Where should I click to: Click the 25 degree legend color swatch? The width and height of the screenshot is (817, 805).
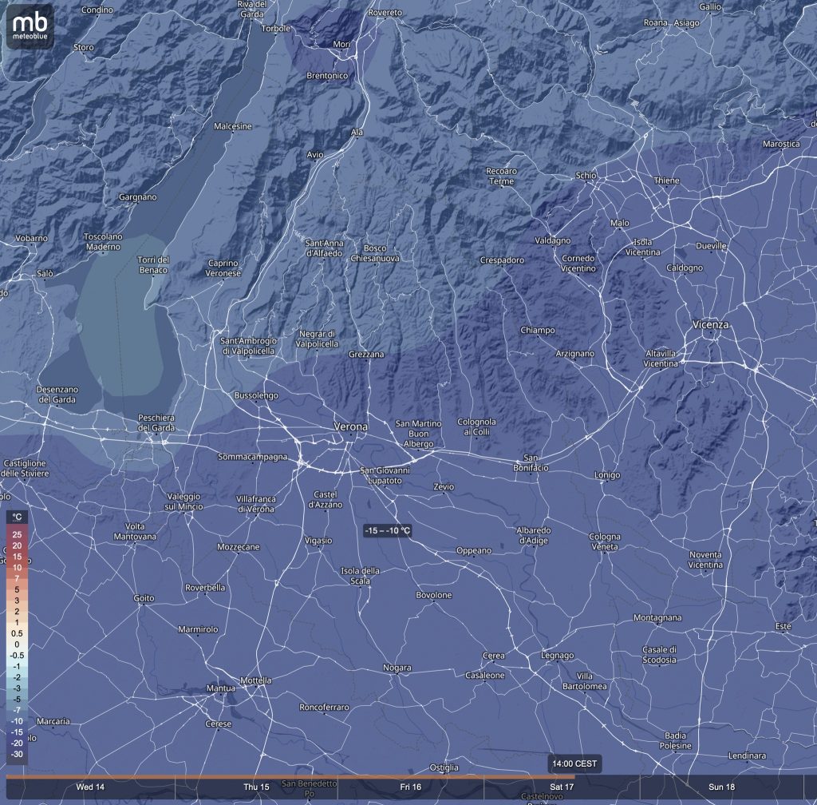point(17,533)
